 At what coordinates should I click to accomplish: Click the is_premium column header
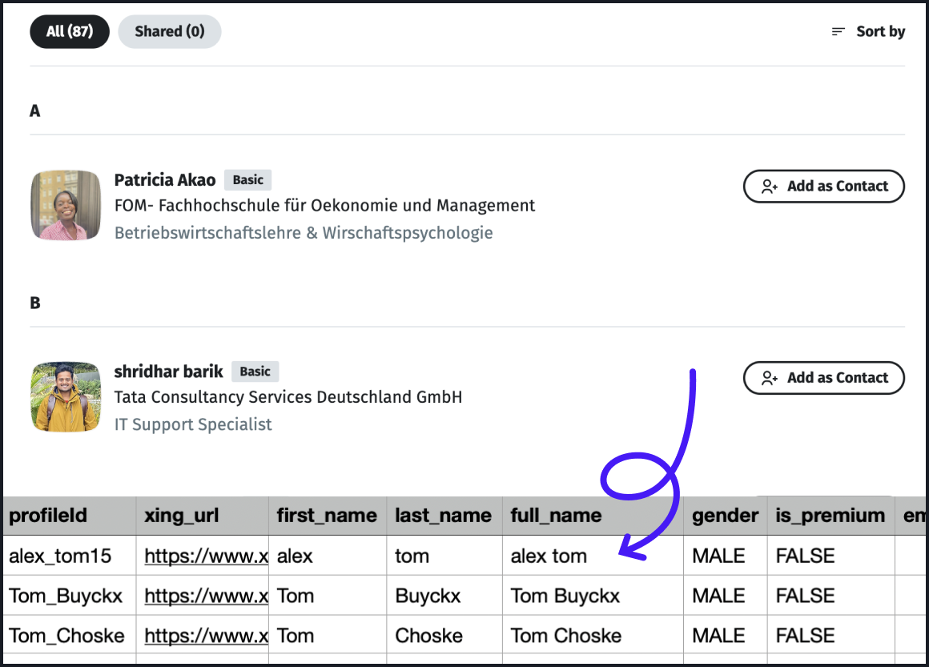[x=830, y=516]
